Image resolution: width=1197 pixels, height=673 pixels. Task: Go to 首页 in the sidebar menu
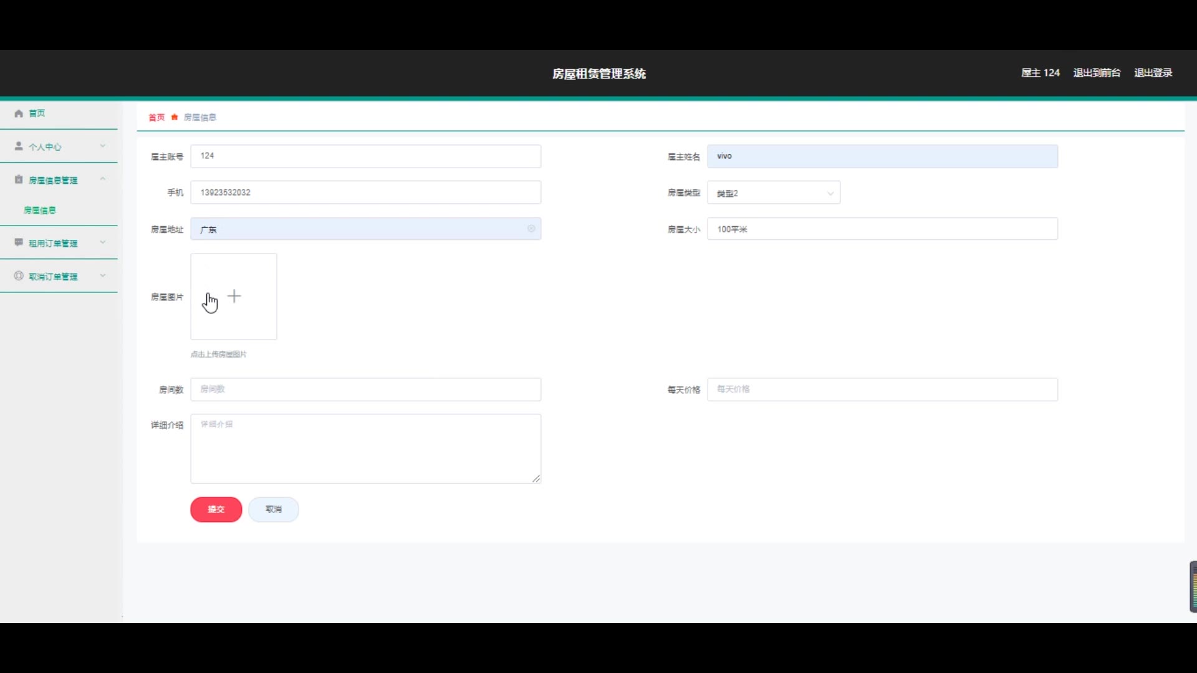[x=37, y=113]
